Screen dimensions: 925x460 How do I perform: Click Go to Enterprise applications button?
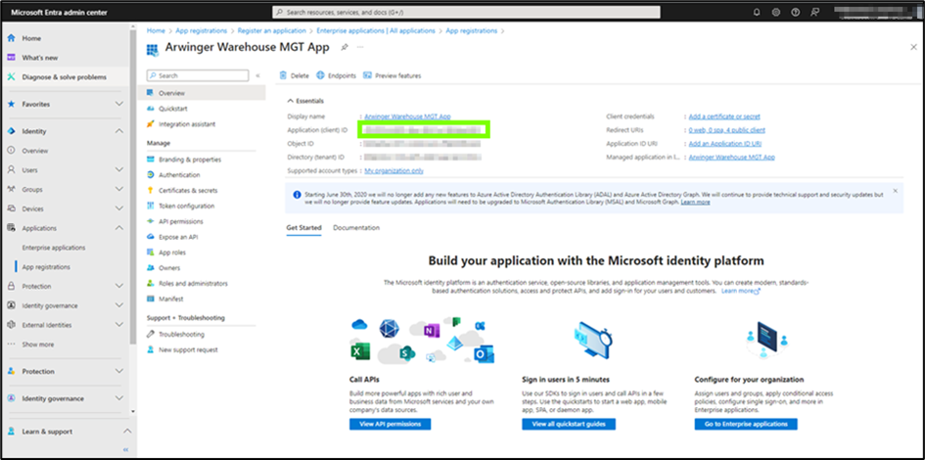point(746,425)
